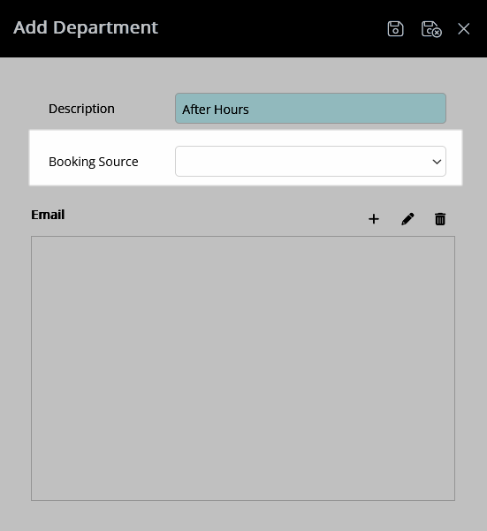The width and height of the screenshot is (487, 531).
Task: Delete the email with the trash icon
Action: point(440,219)
